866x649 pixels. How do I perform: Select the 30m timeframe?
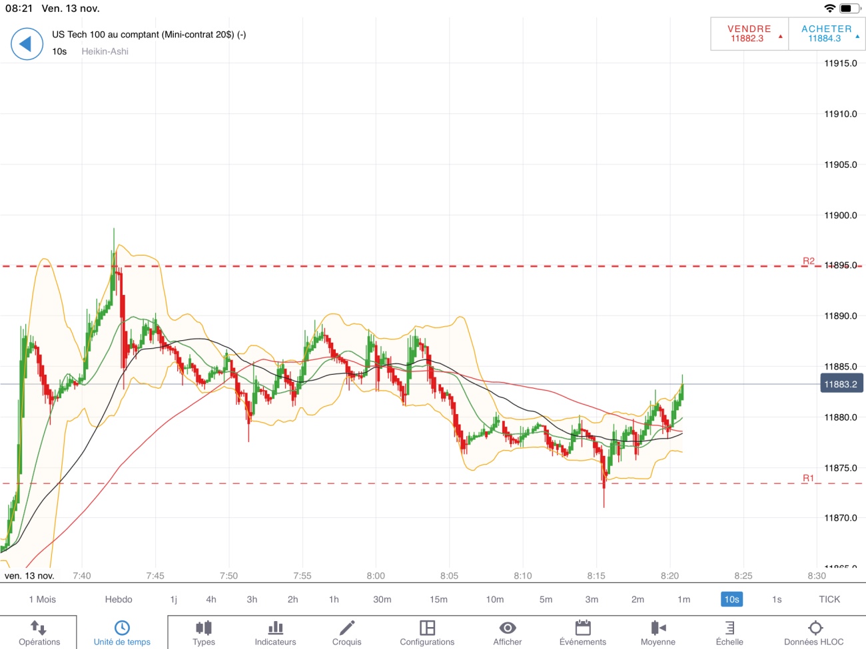tap(382, 599)
